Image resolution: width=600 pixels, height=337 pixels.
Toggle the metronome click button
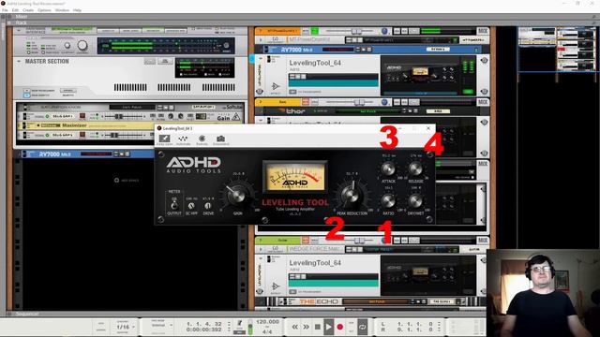coord(240,324)
